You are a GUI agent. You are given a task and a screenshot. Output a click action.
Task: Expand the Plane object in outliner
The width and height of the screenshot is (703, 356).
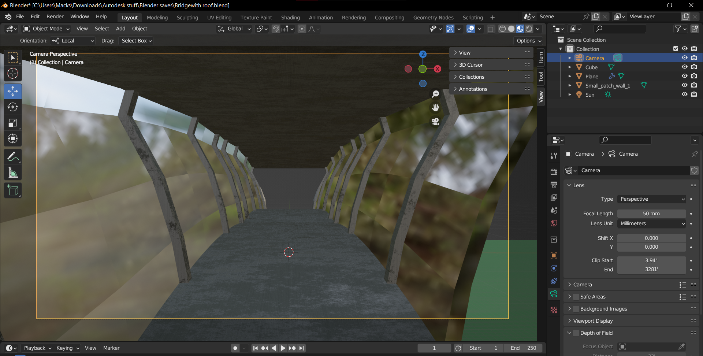[570, 76]
